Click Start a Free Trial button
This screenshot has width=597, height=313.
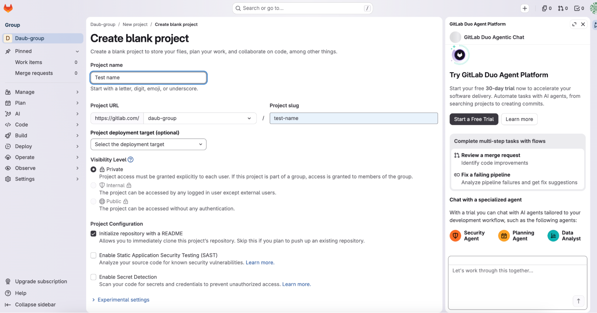click(474, 119)
